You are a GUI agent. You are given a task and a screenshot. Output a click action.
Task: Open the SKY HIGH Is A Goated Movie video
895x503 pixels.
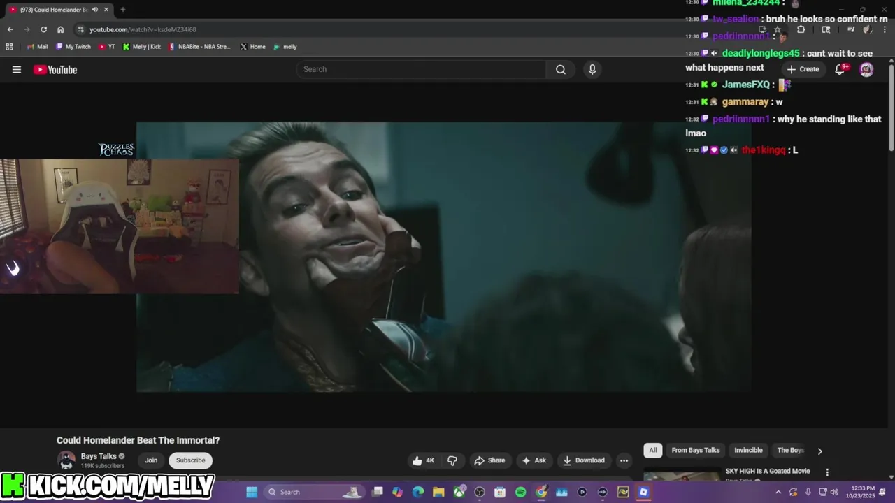click(768, 472)
